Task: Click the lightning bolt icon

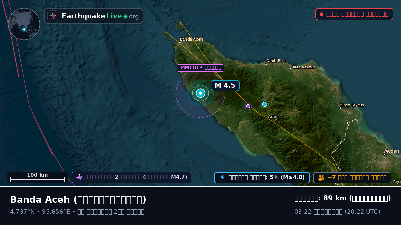Action: coord(222,177)
